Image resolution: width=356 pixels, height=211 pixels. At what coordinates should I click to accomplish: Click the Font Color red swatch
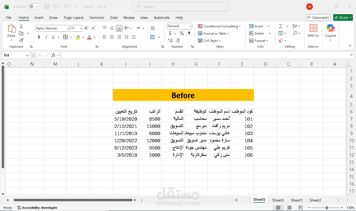point(89,39)
